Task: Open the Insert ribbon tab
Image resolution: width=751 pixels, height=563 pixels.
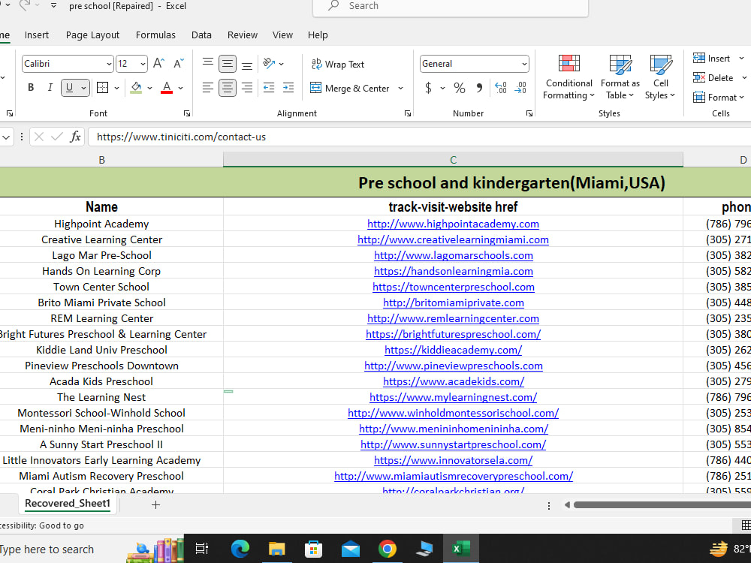Action: tap(36, 35)
